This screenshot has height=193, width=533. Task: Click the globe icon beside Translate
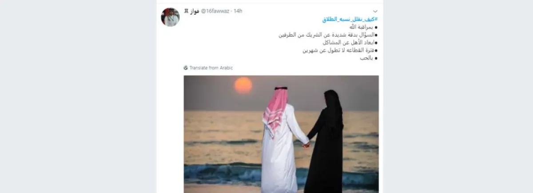coord(186,68)
